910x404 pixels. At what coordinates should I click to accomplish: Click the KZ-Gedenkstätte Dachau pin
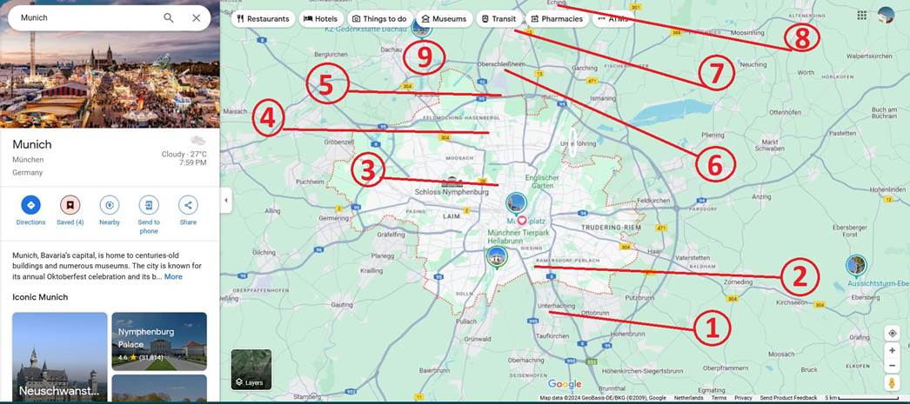421,28
